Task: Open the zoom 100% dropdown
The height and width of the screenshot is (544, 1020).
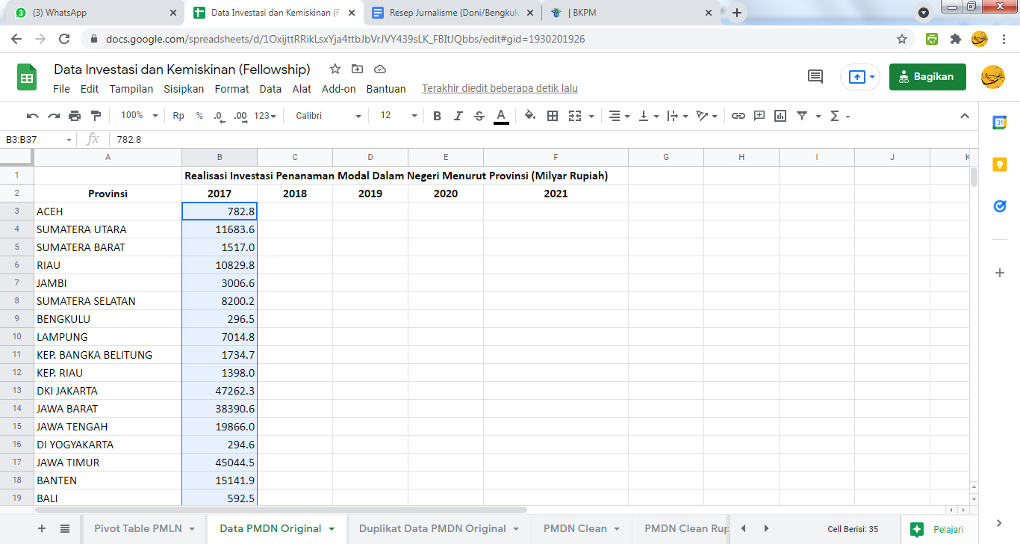Action: coord(140,116)
